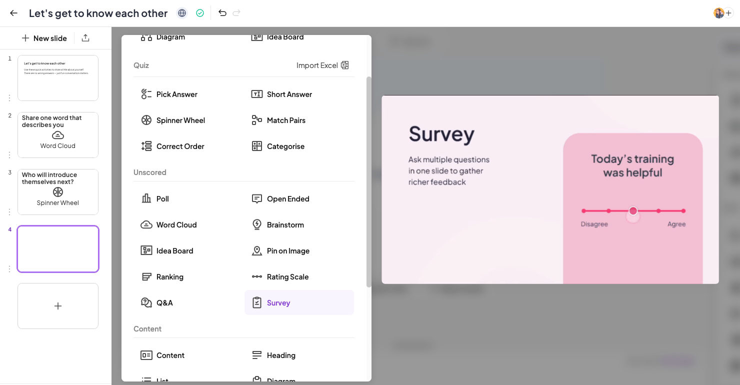Click the Idea Board icon under Unscored
The image size is (740, 385).
tap(146, 250)
